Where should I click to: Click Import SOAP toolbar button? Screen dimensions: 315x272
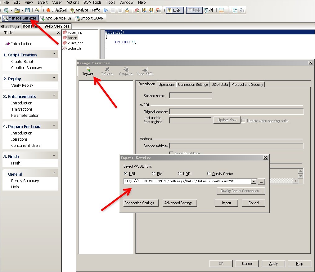click(x=90, y=18)
